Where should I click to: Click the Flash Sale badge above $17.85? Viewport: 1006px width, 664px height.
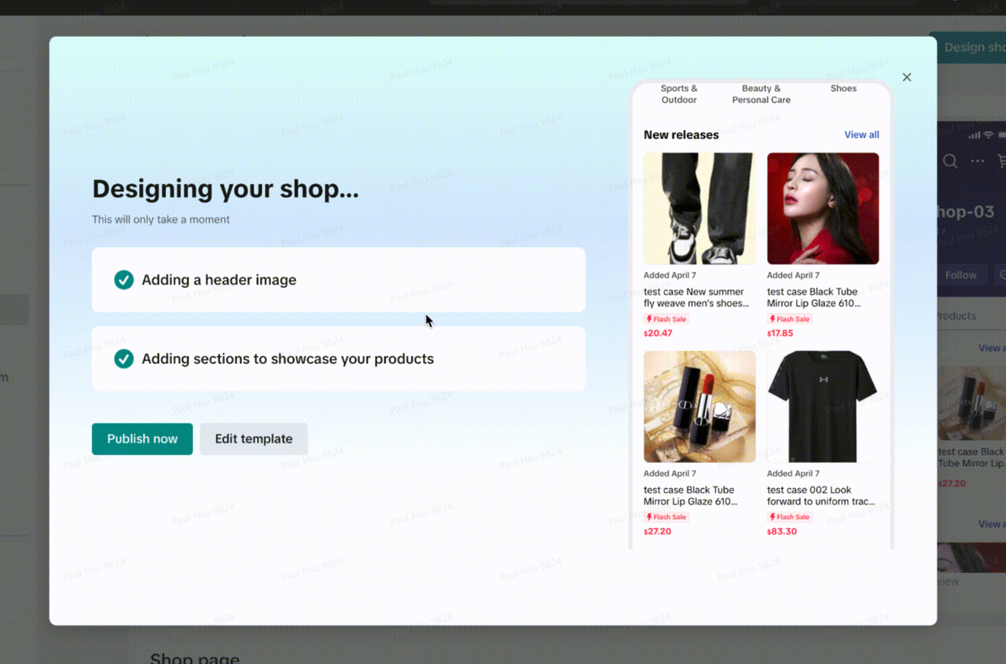tap(790, 319)
